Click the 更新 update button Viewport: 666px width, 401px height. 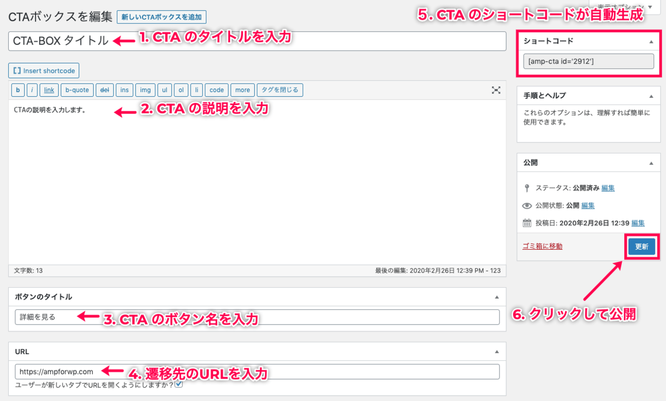(x=642, y=247)
